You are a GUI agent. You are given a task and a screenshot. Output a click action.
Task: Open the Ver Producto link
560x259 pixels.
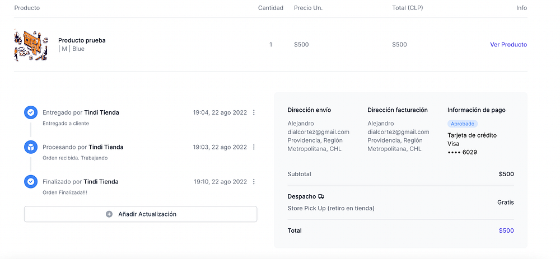click(x=508, y=45)
